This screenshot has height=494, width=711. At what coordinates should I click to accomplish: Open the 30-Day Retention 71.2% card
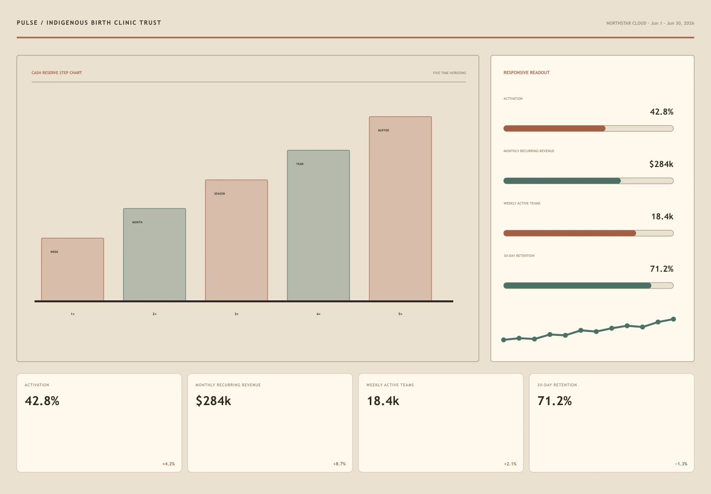tap(612, 423)
